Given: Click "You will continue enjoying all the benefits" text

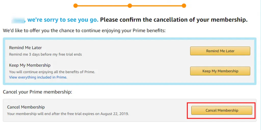Looking at the screenshot, I should tap(52, 72).
